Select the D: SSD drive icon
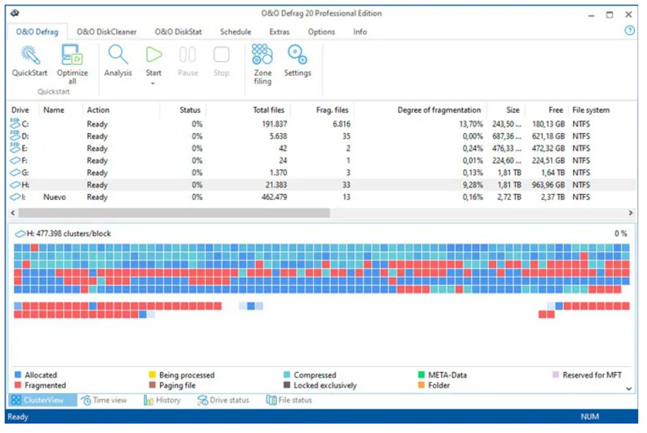 click(15, 135)
